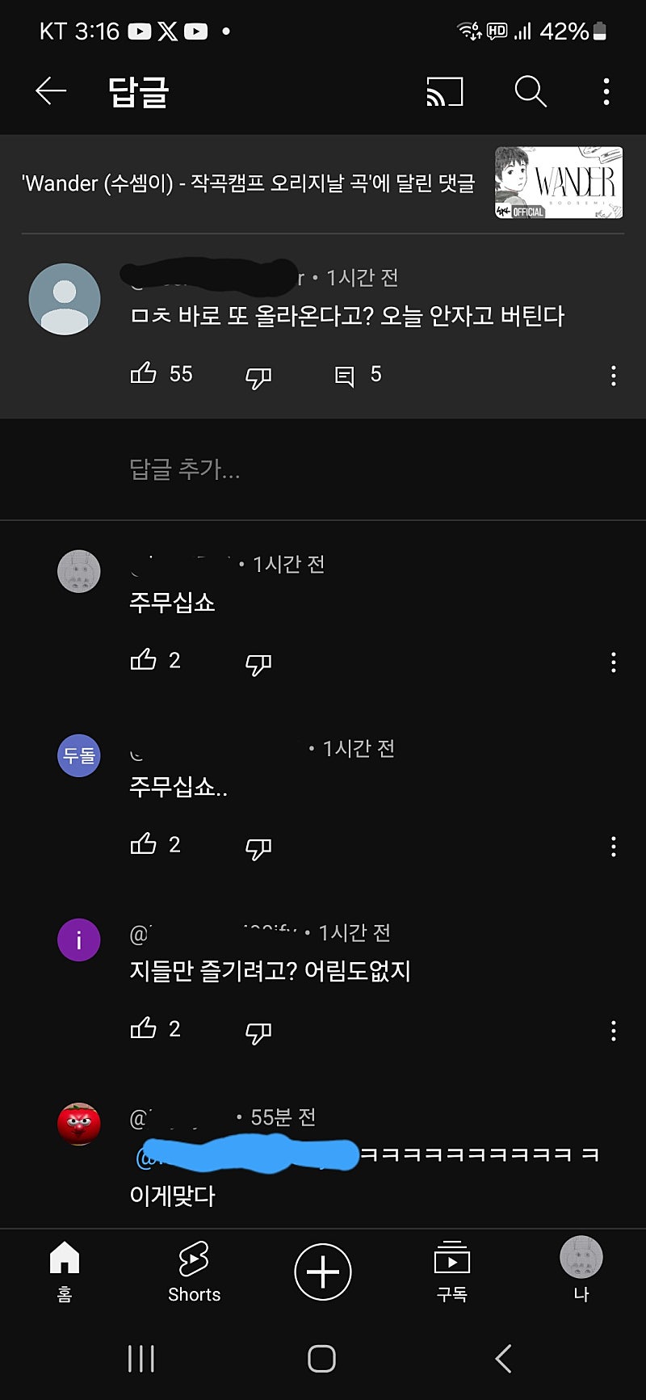Tap the plus create button

coord(323,1272)
